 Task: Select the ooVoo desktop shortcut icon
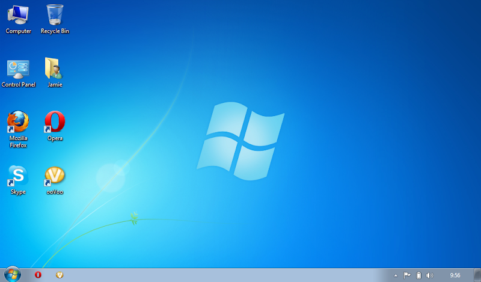(55, 180)
